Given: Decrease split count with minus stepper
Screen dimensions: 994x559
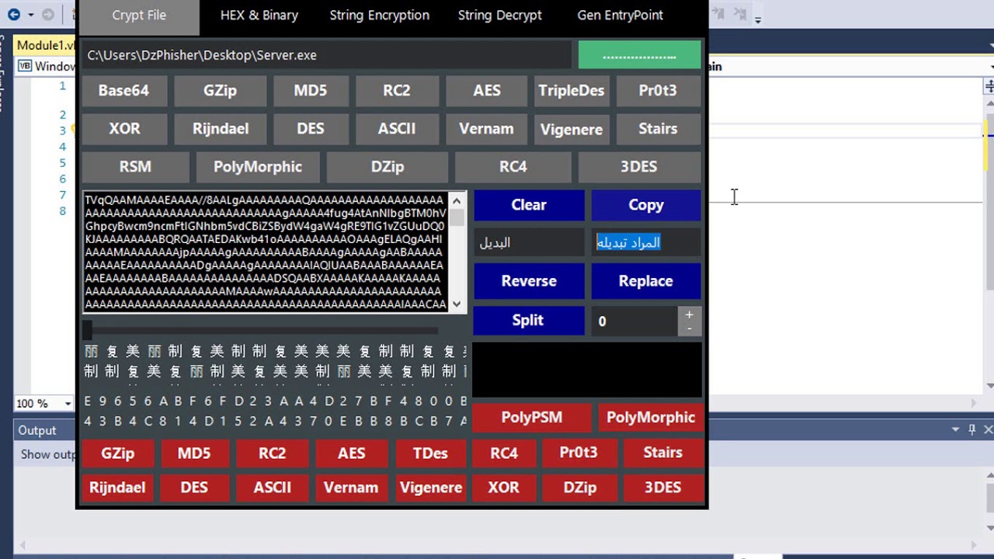Looking at the screenshot, I should tap(689, 328).
